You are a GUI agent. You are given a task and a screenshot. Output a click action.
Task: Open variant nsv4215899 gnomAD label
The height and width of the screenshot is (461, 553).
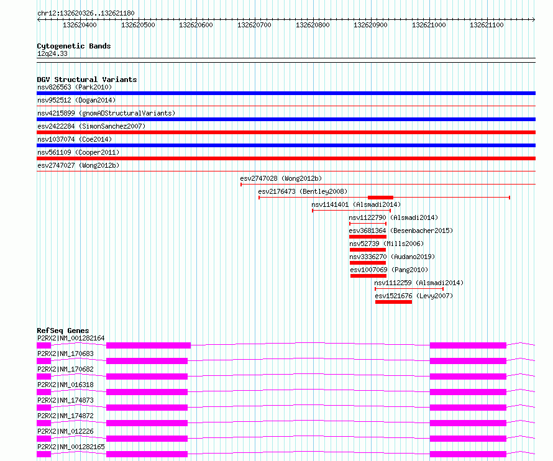tap(106, 113)
